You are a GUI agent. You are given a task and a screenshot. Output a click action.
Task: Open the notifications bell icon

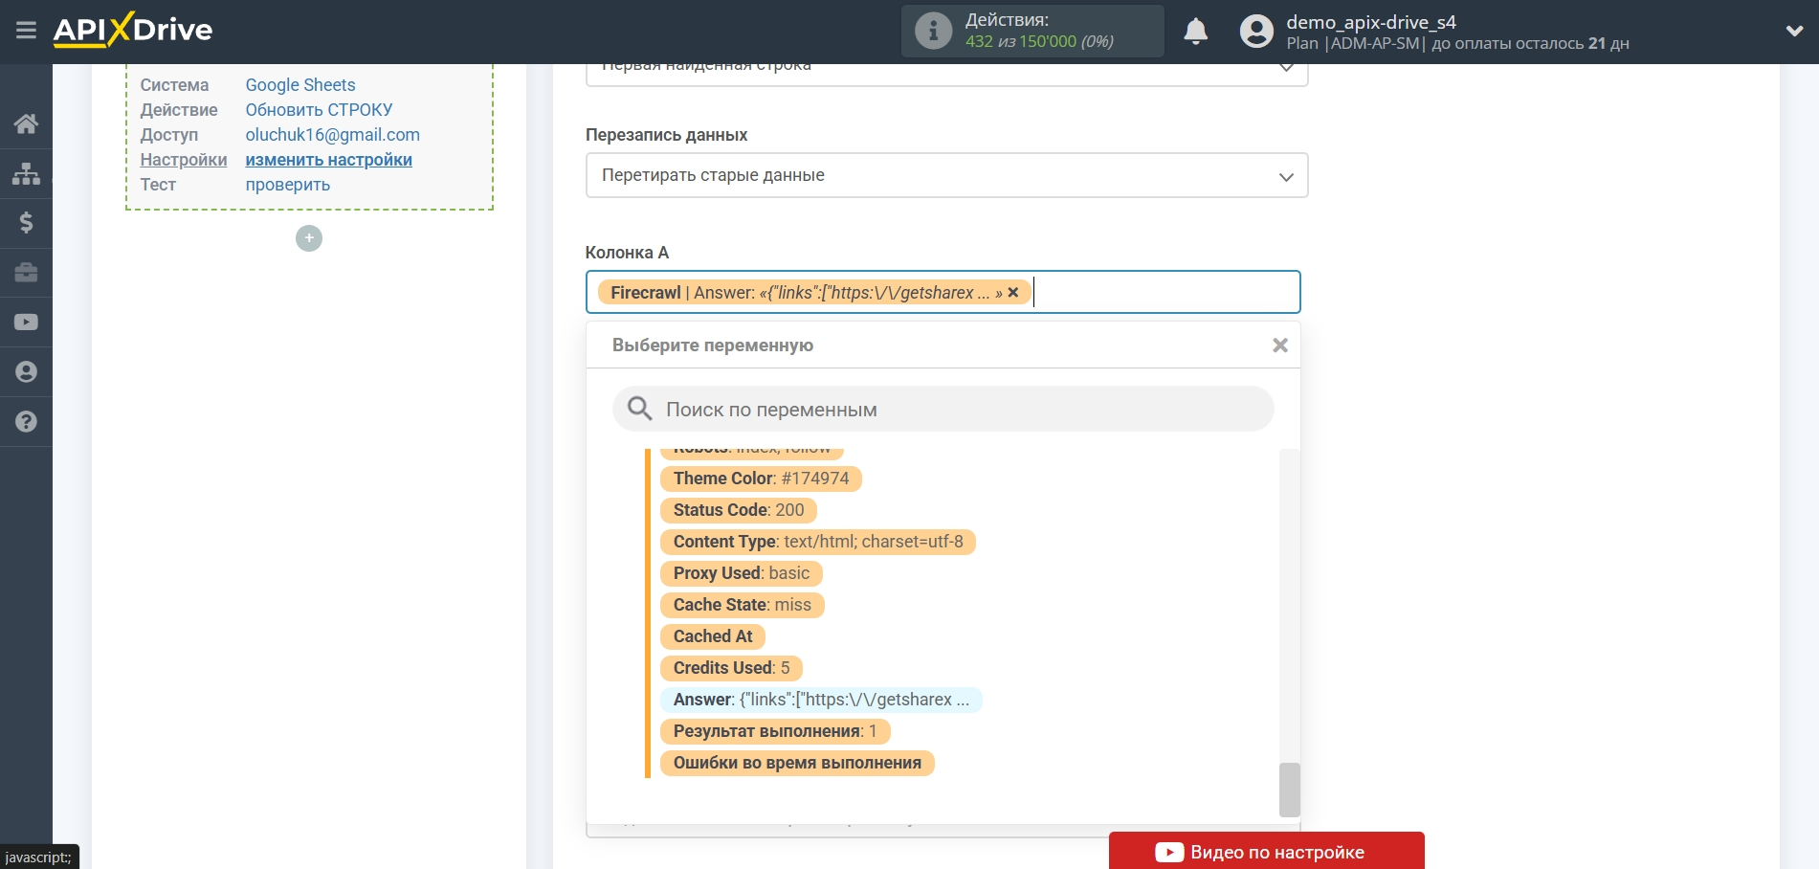pos(1195,31)
